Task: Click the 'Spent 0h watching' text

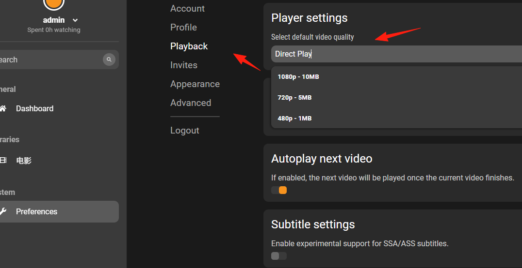Action: (53, 30)
